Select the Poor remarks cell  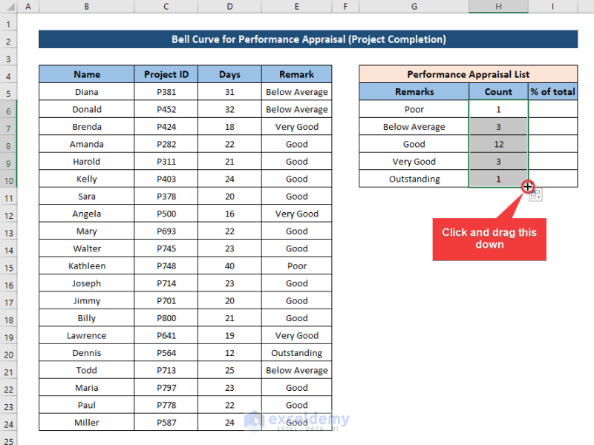[414, 109]
